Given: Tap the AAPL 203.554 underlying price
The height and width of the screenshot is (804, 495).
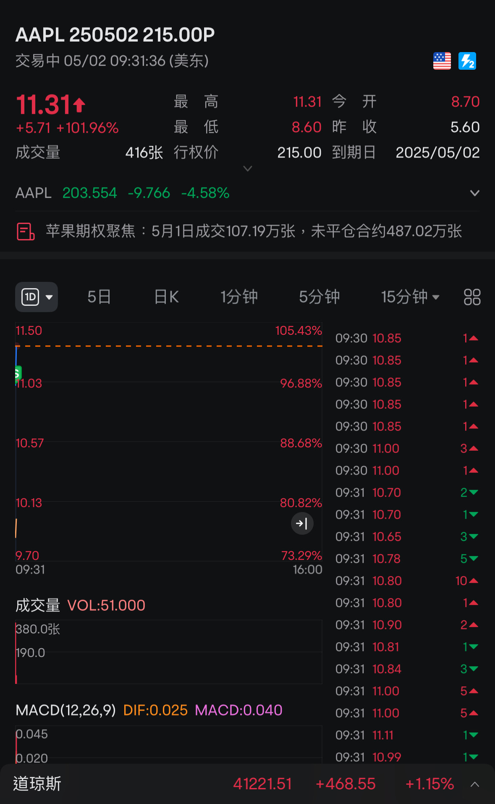Looking at the screenshot, I should tap(89, 193).
